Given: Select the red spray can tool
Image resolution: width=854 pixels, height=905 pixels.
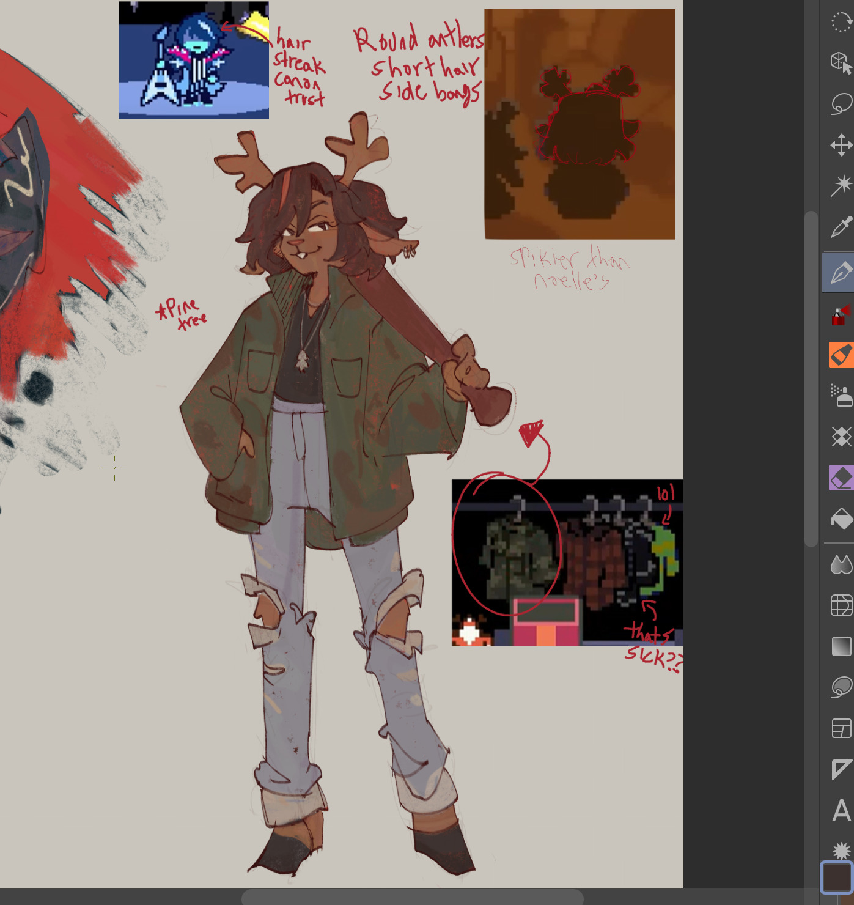Looking at the screenshot, I should tap(841, 315).
